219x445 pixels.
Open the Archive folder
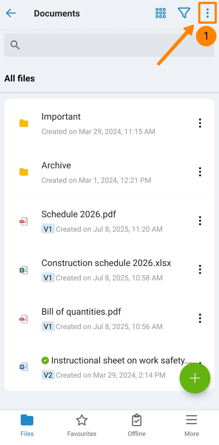pyautogui.click(x=56, y=166)
